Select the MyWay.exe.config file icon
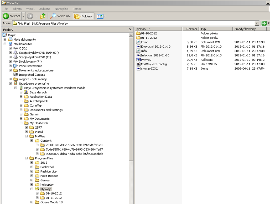 coord(138,64)
